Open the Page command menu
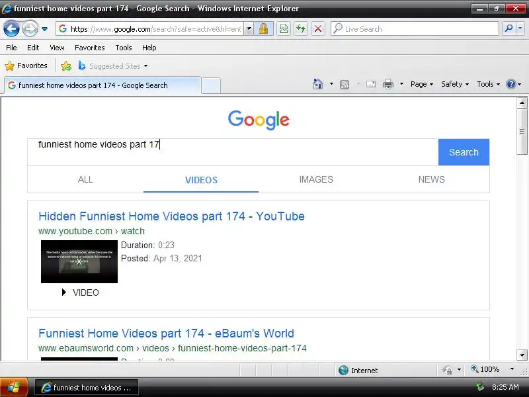The width and height of the screenshot is (529, 397). (422, 84)
